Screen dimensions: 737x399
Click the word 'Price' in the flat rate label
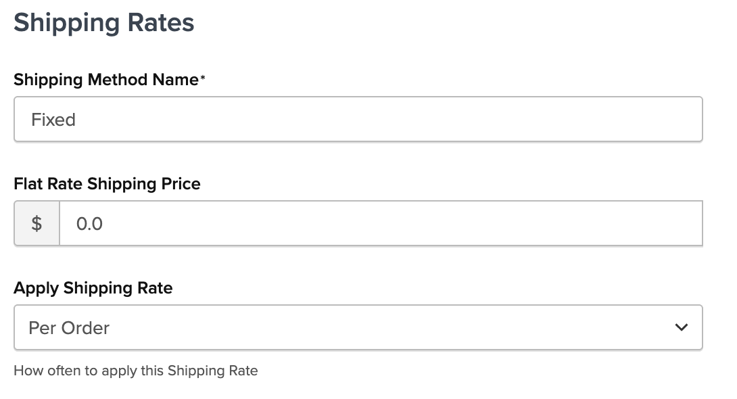(180, 183)
